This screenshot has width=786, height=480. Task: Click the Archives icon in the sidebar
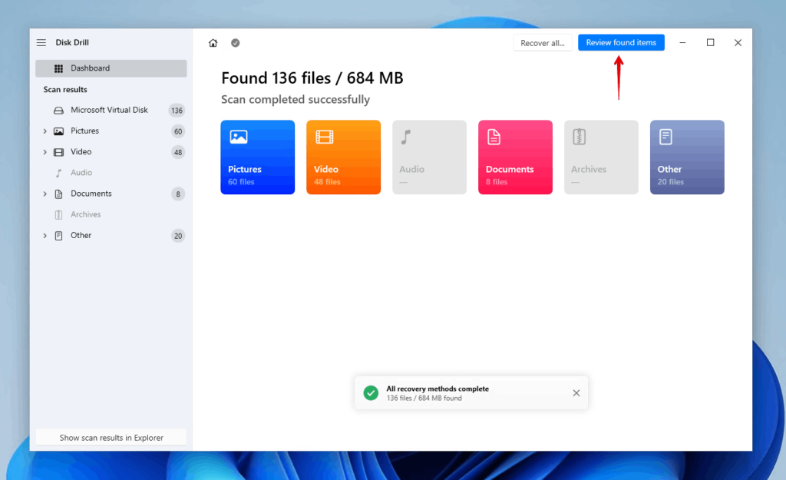[58, 214]
